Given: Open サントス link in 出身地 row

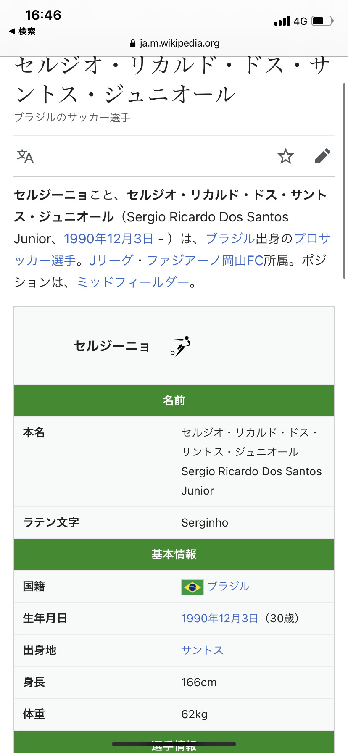Looking at the screenshot, I should click(x=202, y=650).
